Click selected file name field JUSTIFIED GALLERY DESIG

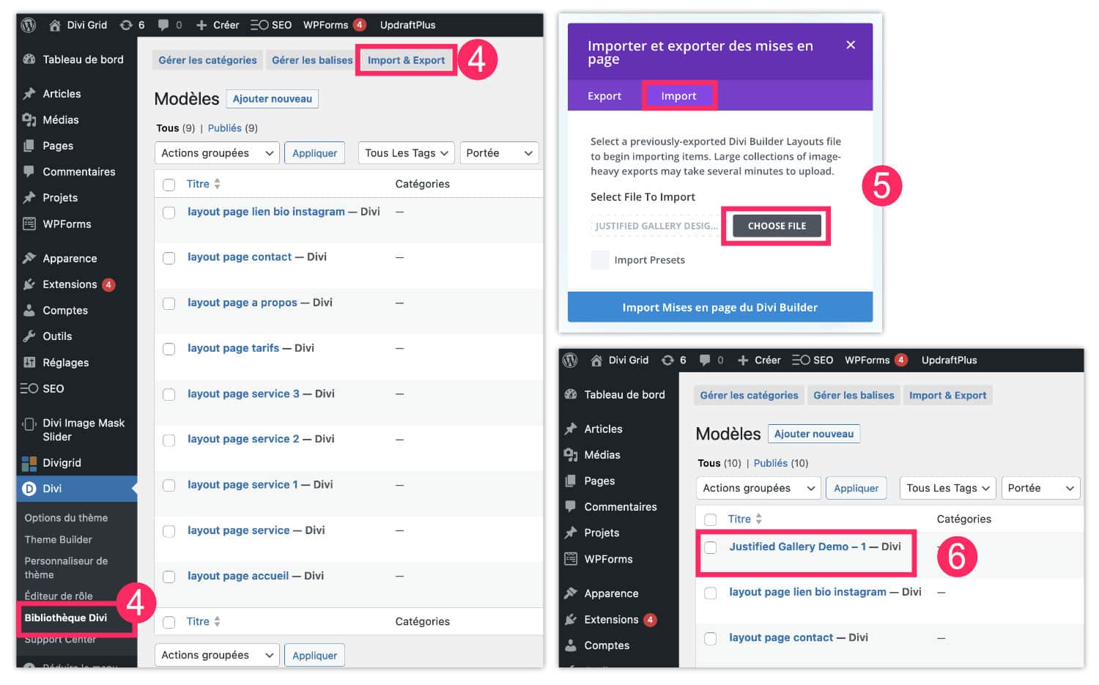[x=656, y=226]
